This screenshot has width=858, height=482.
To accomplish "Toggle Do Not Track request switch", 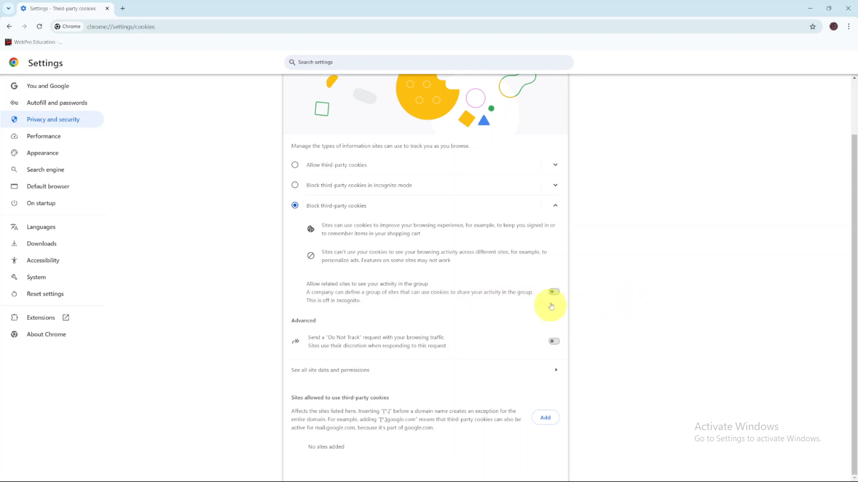I will coord(554,341).
